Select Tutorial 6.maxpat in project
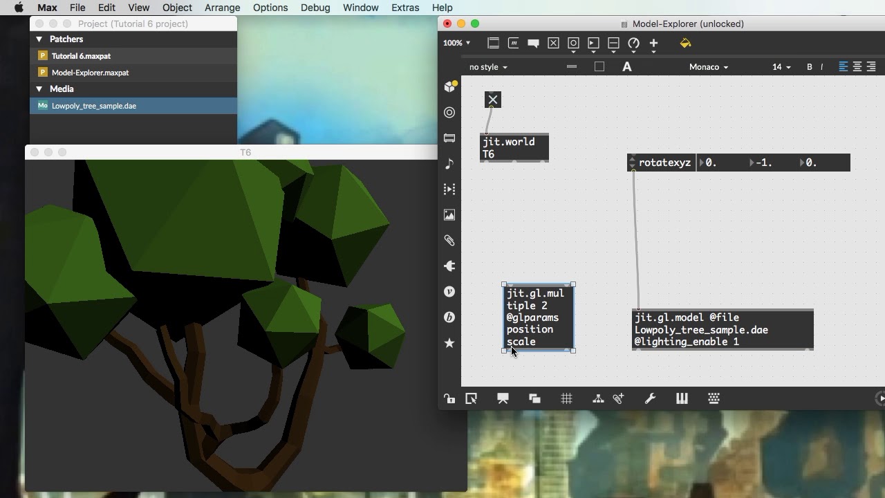Viewport: 885px width, 498px height. (133, 56)
